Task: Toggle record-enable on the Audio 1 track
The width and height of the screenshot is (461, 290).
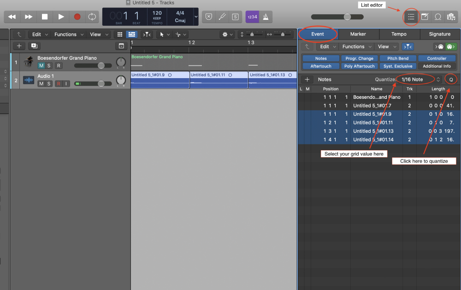Action: [x=59, y=84]
